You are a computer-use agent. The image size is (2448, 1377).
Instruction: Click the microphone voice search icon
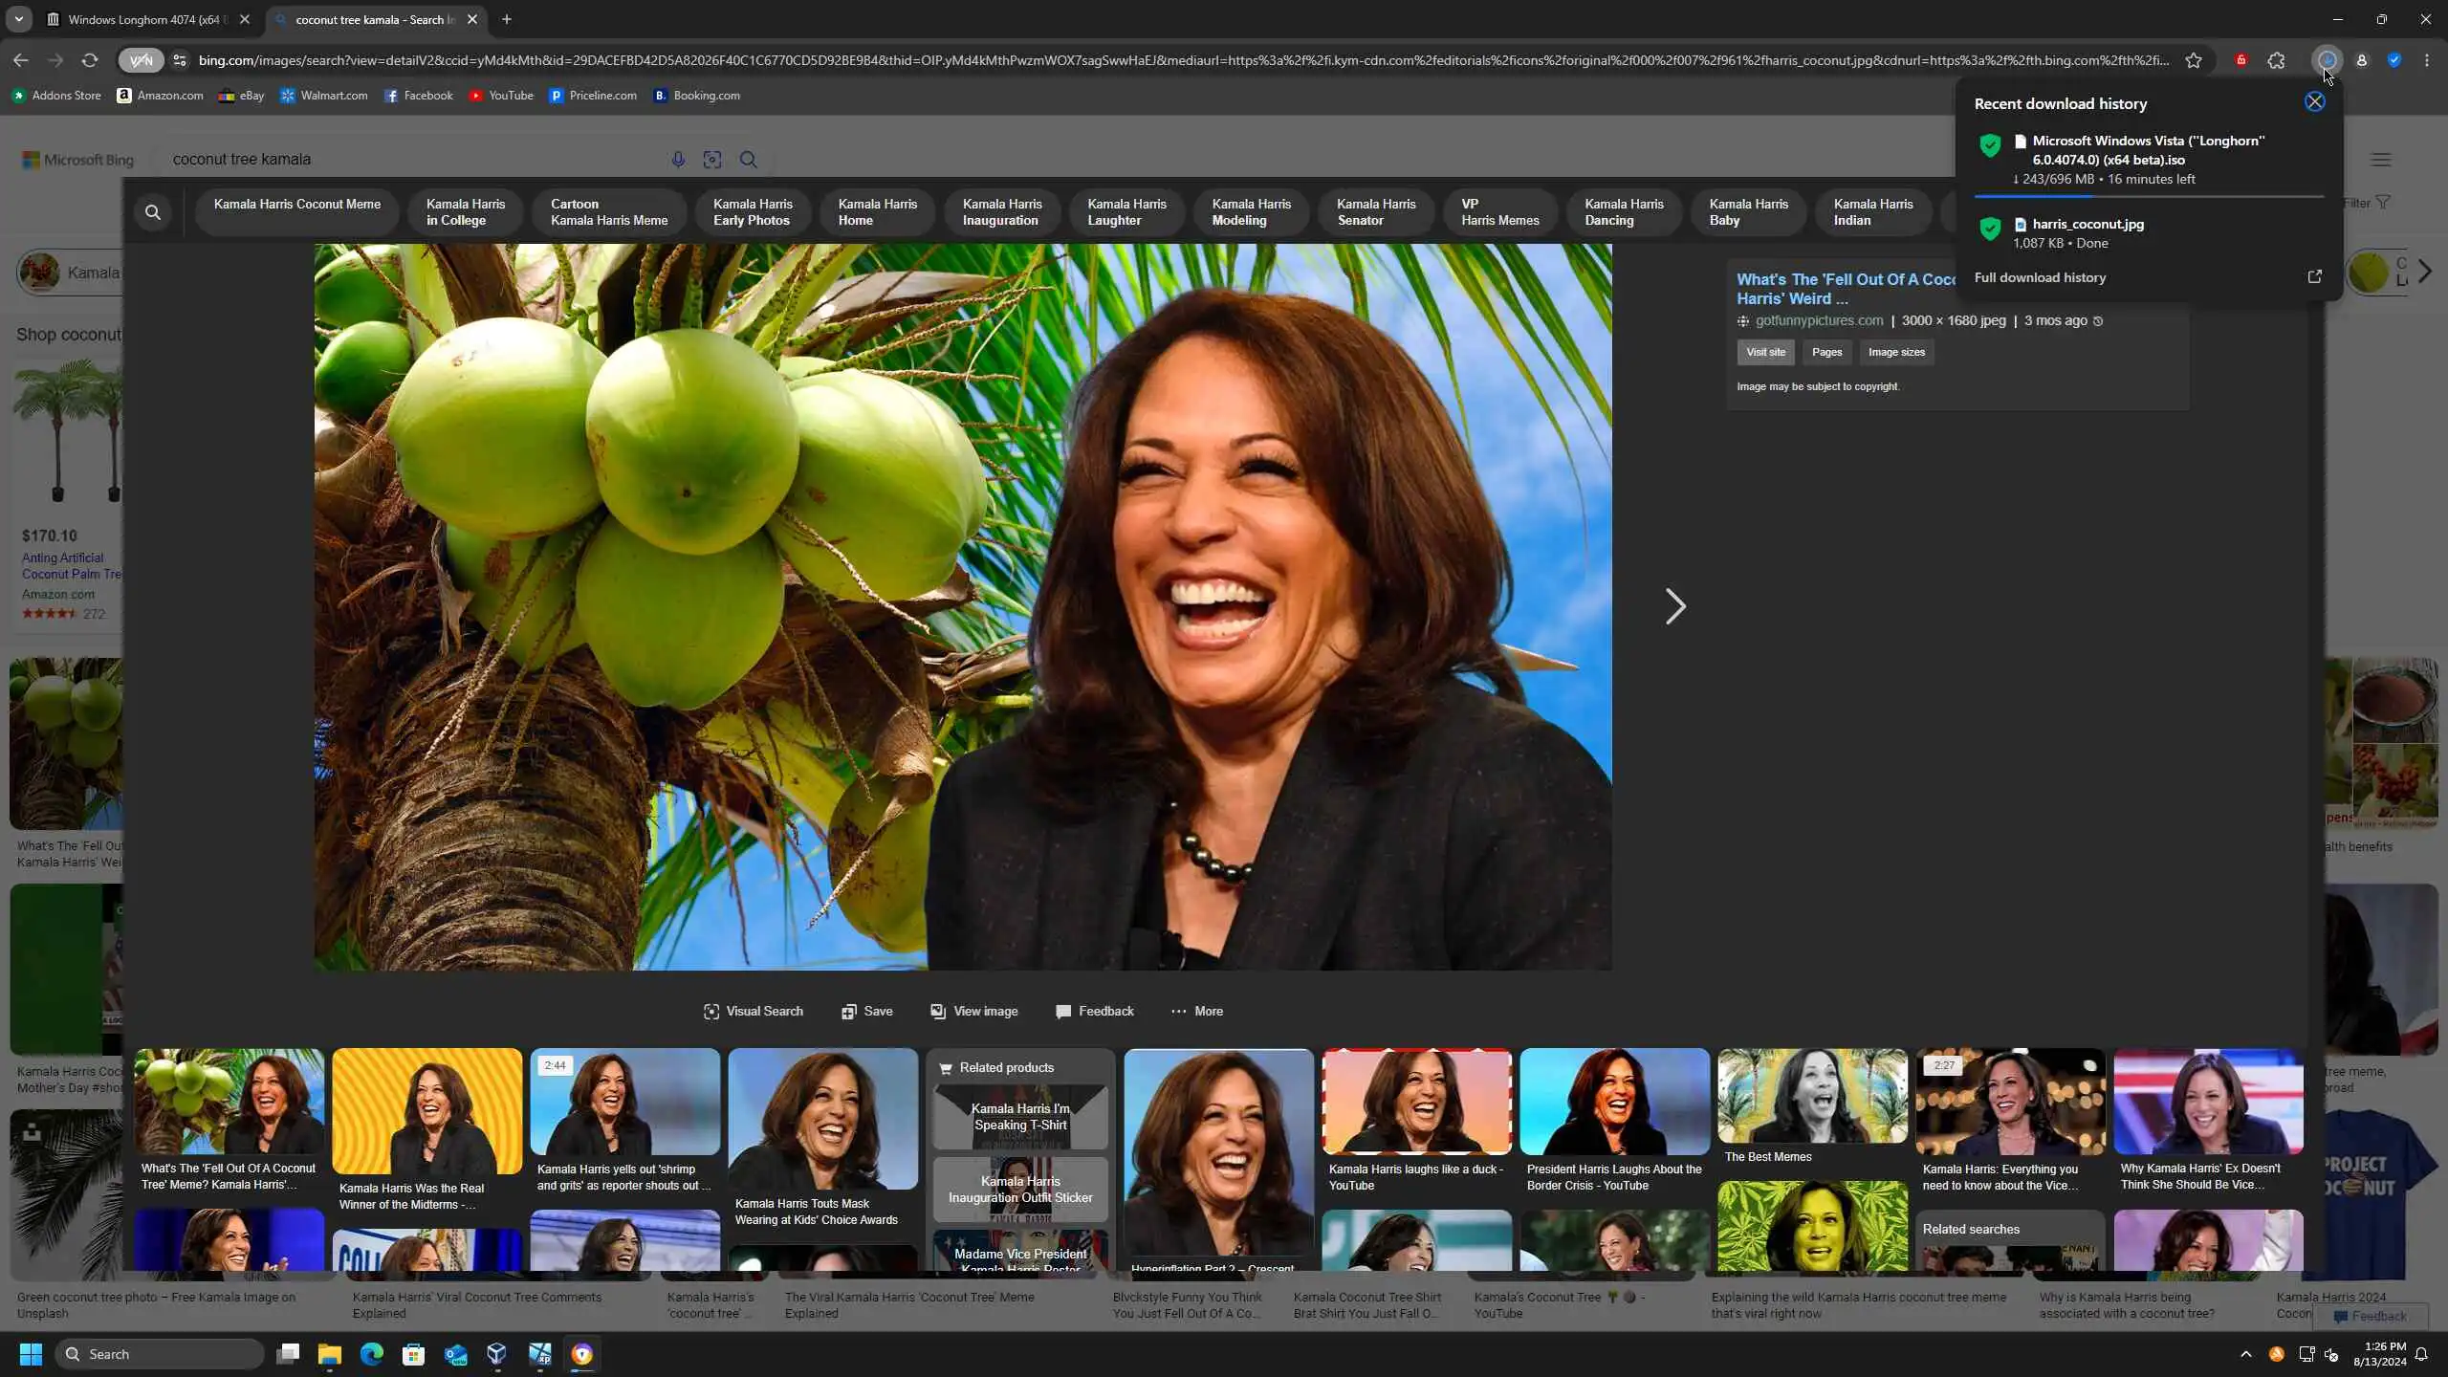pos(678,160)
